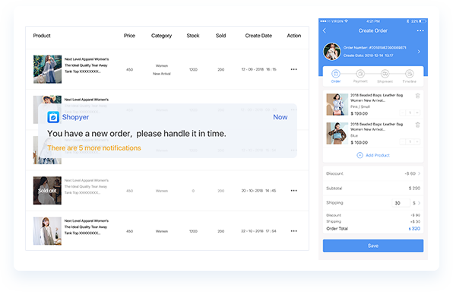This screenshot has height=292, width=453.
Task: Sort by Price column header
Action: tap(129, 36)
